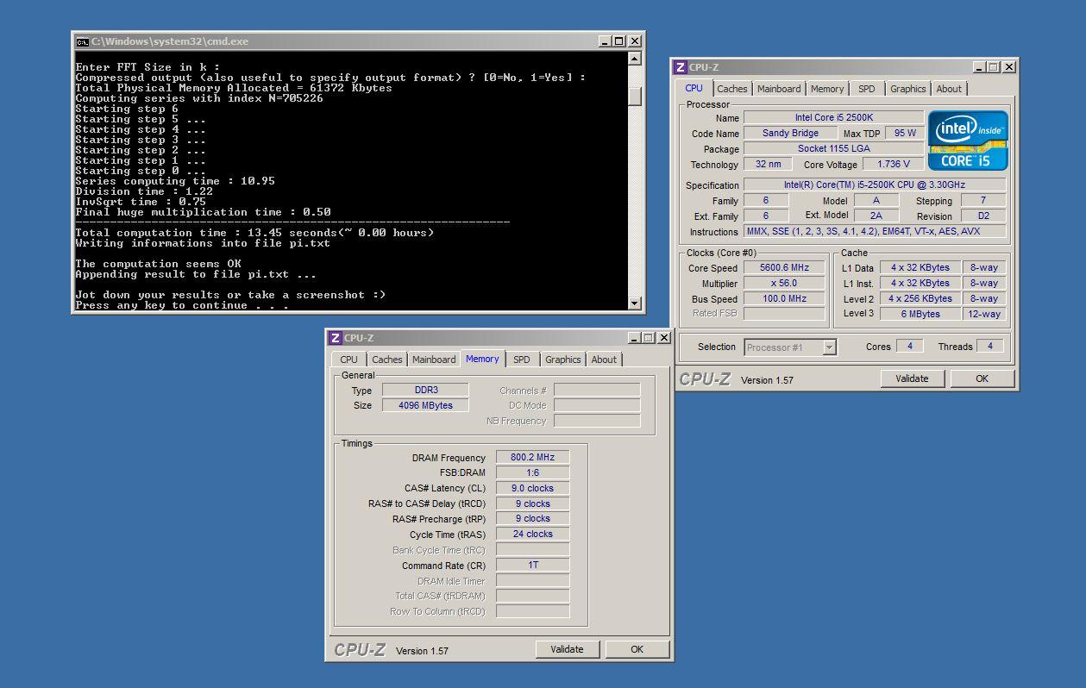This screenshot has width=1086, height=688.
Task: Click OK button in the Memory window
Action: (637, 649)
